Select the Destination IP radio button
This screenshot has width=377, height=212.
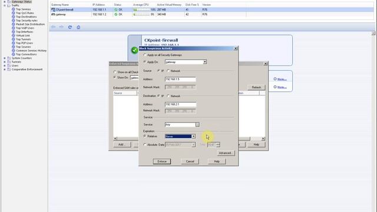tap(158, 95)
